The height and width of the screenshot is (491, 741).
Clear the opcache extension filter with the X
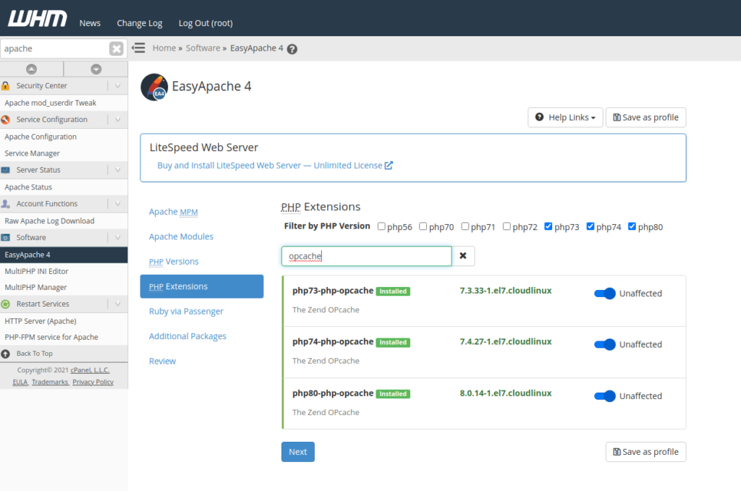pyautogui.click(x=463, y=255)
